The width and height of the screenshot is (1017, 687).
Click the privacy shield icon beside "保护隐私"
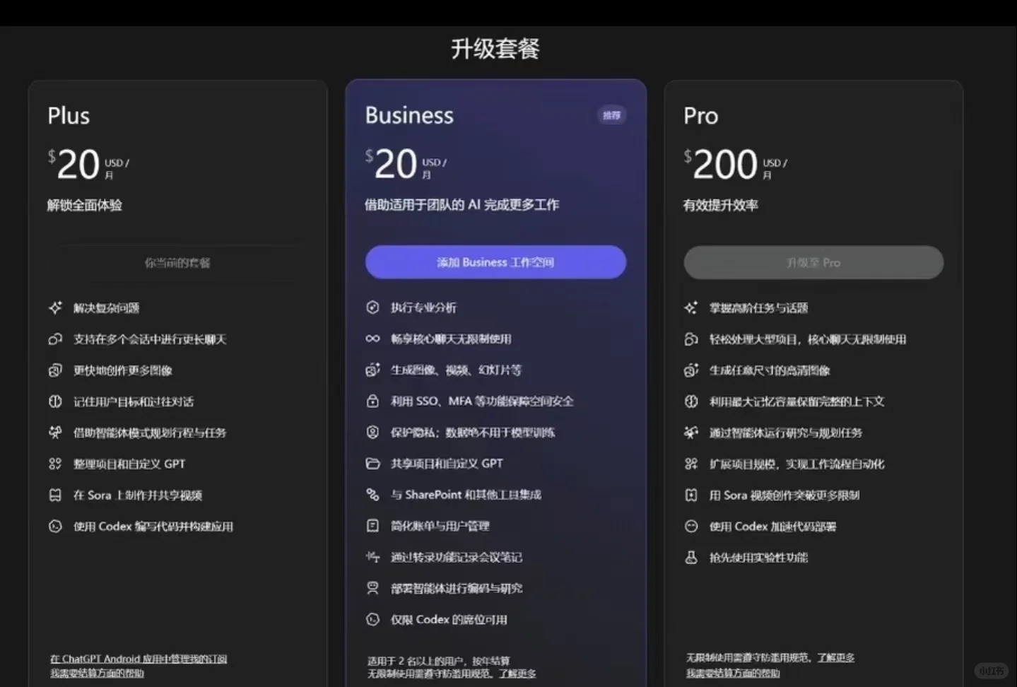372,432
